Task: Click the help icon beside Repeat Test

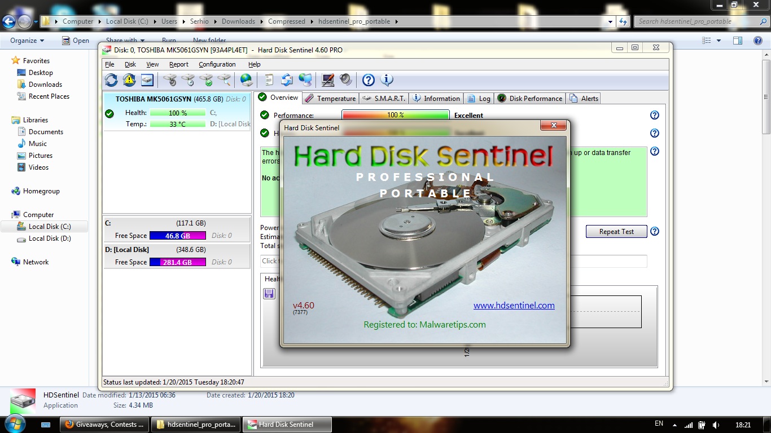Action: click(655, 231)
